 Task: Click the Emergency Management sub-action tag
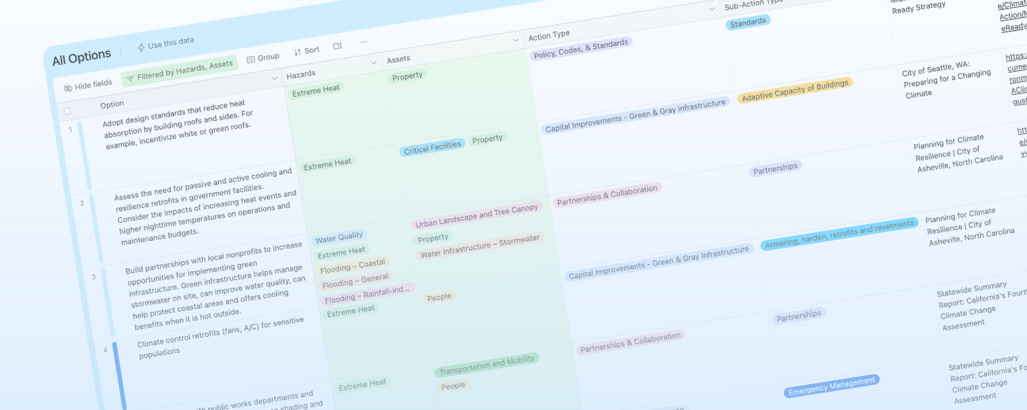tap(832, 386)
